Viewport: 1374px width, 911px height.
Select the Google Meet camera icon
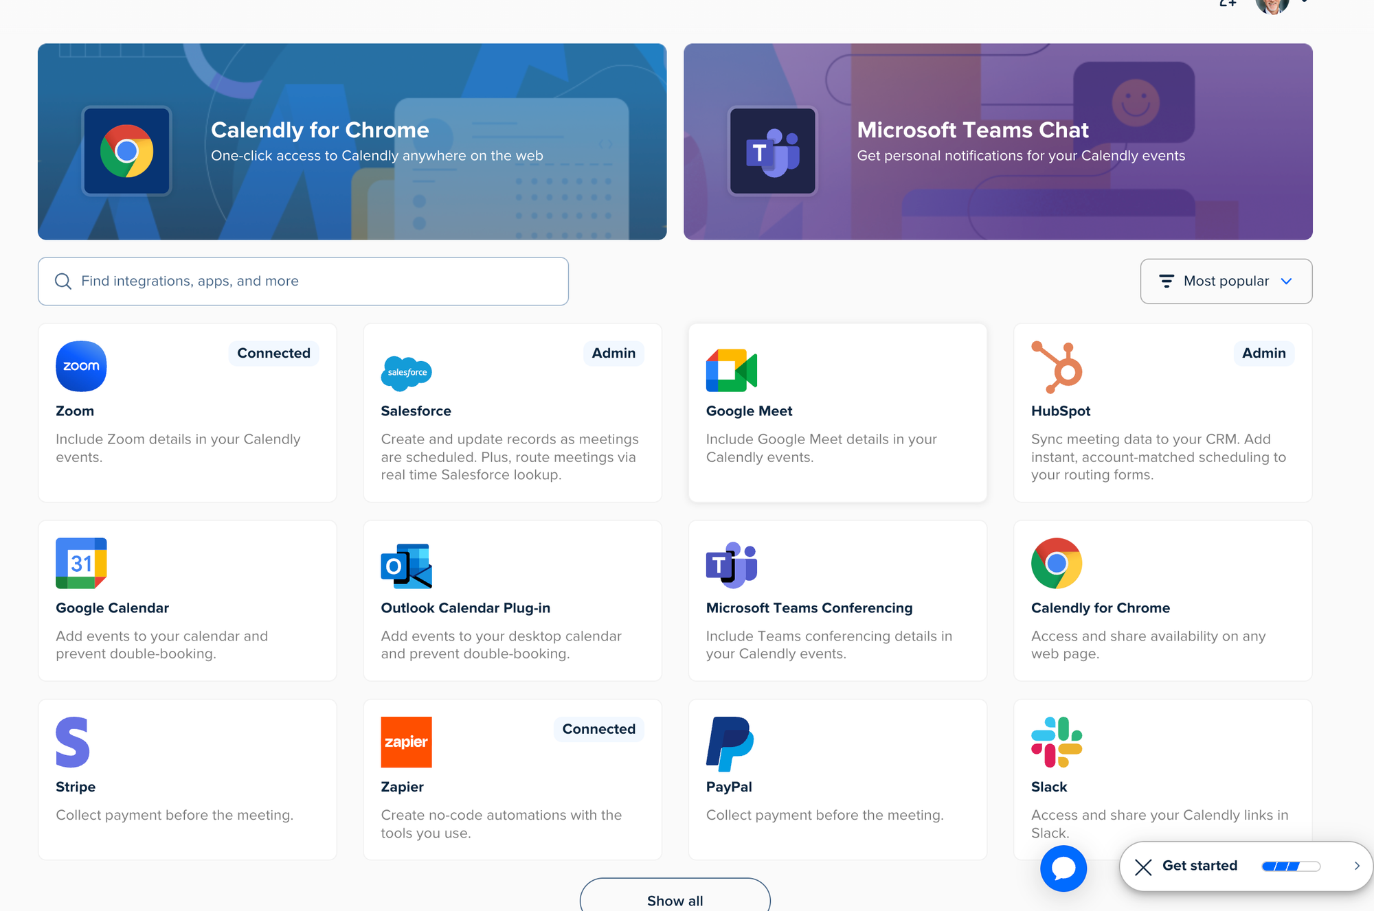click(x=731, y=370)
